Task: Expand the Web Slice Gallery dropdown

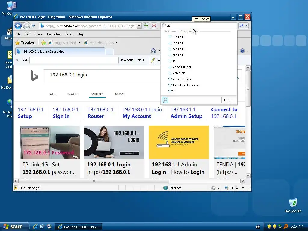Action: (x=117, y=43)
